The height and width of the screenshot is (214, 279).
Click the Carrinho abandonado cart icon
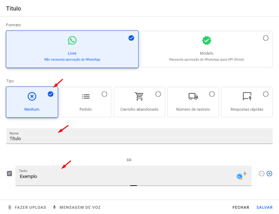pyautogui.click(x=139, y=96)
